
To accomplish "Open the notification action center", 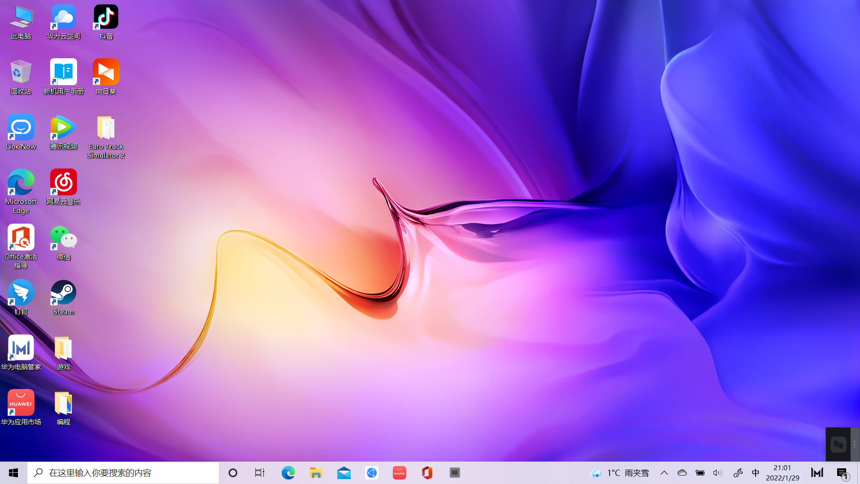I will click(x=843, y=473).
